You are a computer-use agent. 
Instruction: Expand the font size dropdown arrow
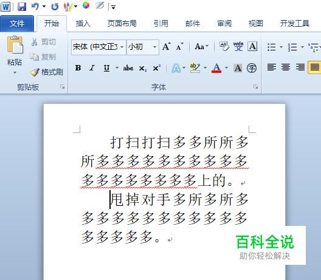(155, 47)
